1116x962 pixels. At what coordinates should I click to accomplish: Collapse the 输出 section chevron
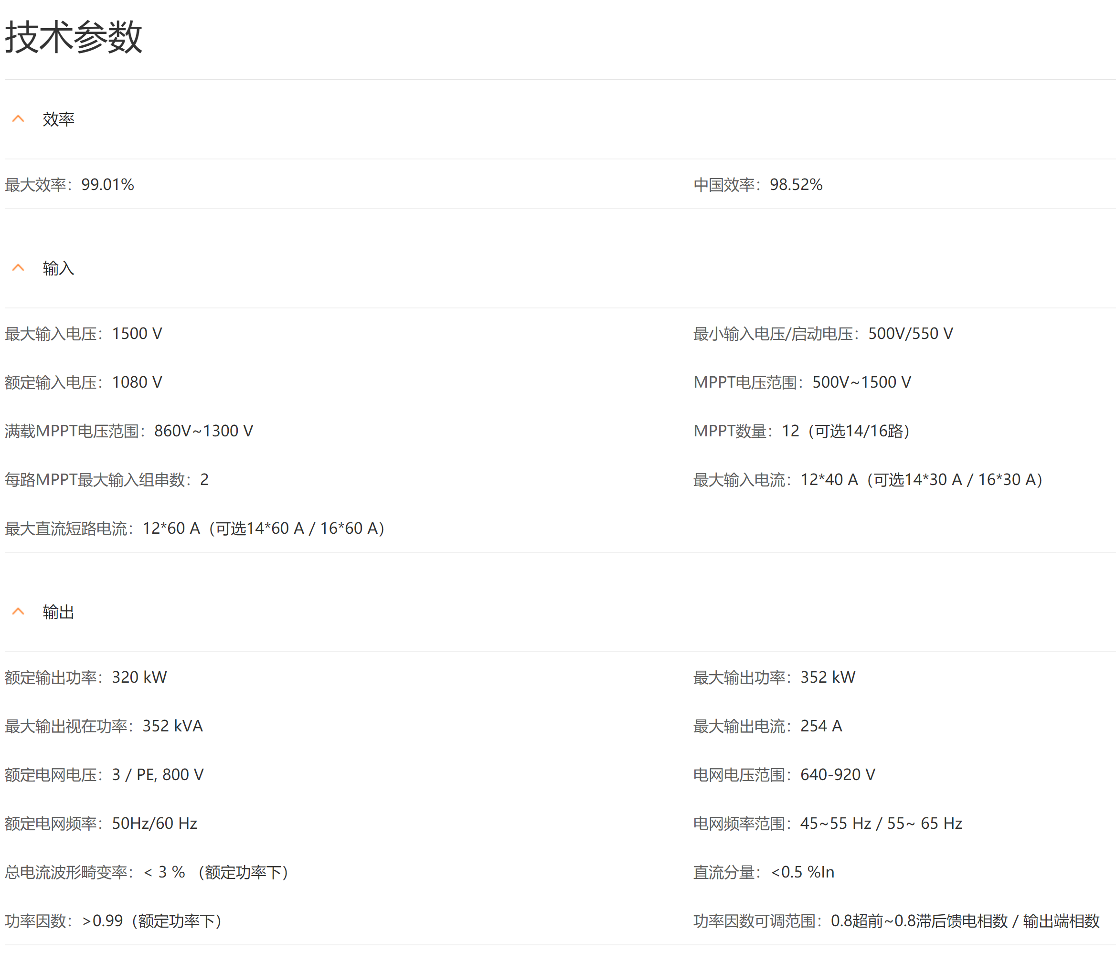point(18,612)
